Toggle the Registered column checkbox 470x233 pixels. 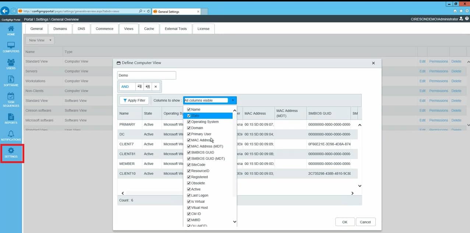(x=189, y=177)
